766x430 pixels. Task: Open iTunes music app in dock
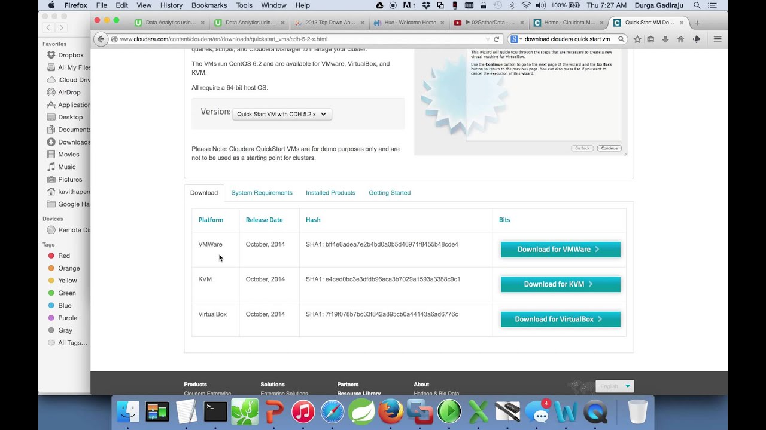[303, 411]
